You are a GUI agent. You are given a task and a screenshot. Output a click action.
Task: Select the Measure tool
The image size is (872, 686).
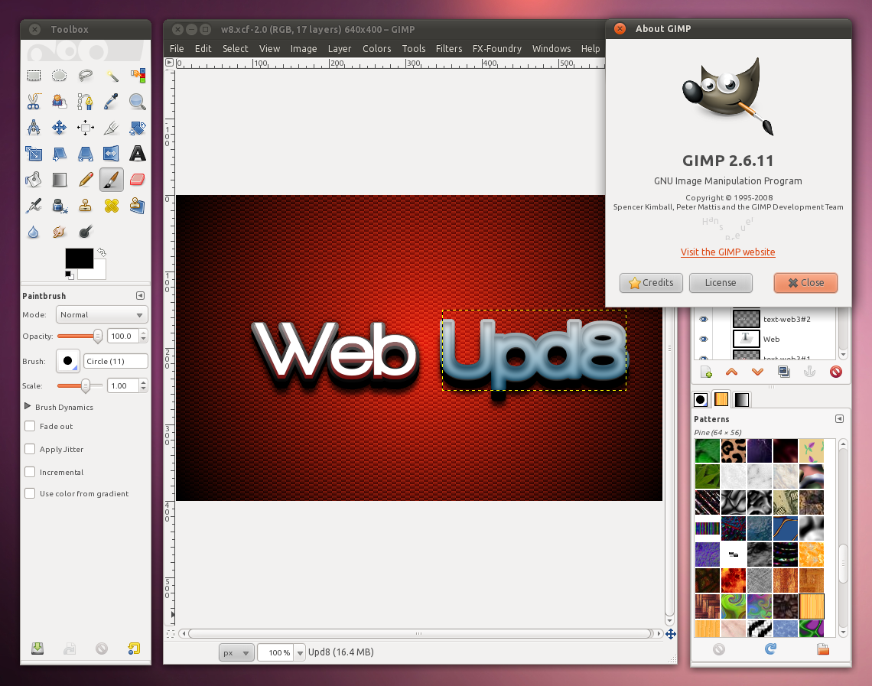pos(34,128)
